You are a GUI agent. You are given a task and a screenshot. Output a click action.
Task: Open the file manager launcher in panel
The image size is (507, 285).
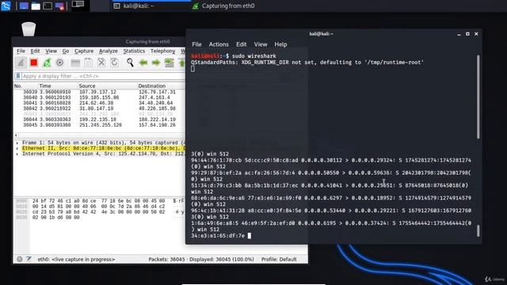[x=36, y=6]
